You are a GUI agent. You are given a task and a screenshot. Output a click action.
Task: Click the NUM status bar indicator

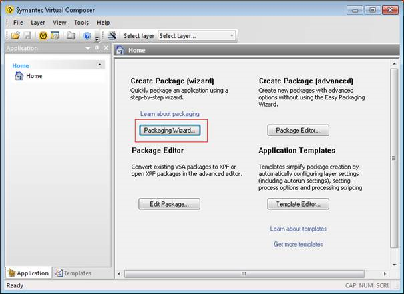pos(366,285)
